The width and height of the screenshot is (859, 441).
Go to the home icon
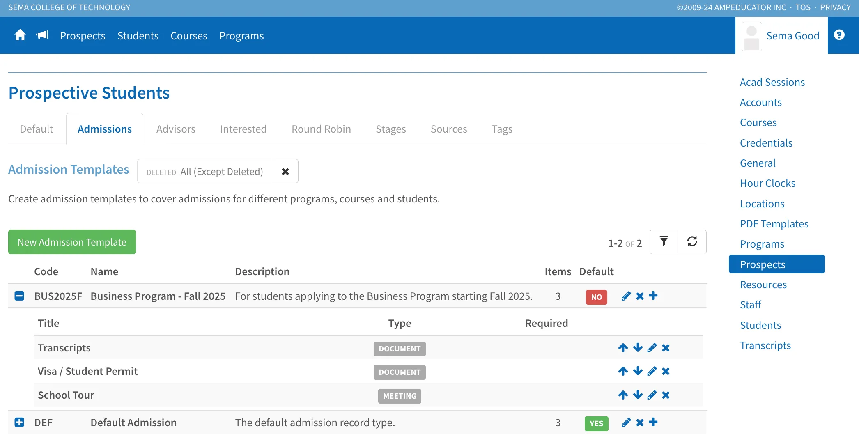[x=20, y=35]
